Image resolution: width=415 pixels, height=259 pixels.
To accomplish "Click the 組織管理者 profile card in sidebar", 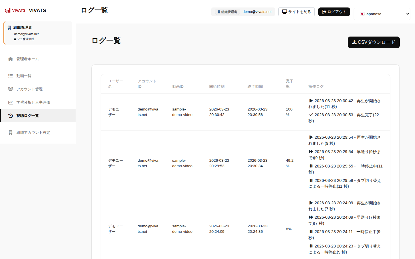I will 38,33.
